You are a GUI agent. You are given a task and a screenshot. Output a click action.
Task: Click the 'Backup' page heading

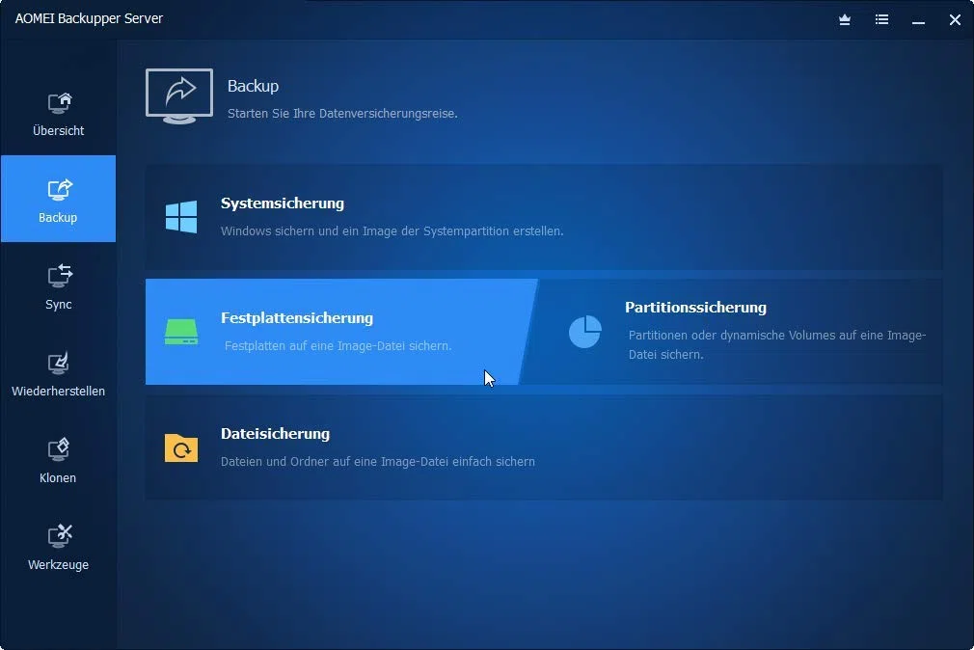coord(253,86)
